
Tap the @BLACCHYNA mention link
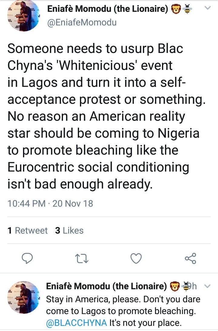pyautogui.click(x=76, y=323)
